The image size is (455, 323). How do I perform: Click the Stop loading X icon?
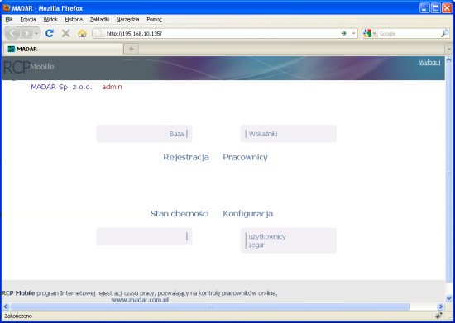pyautogui.click(x=66, y=33)
